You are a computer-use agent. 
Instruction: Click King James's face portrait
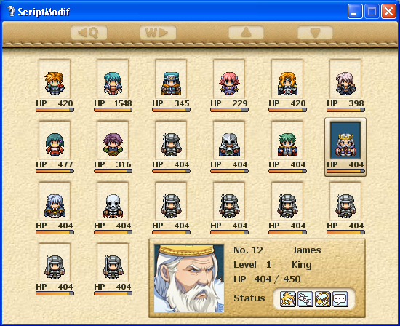[189, 278]
